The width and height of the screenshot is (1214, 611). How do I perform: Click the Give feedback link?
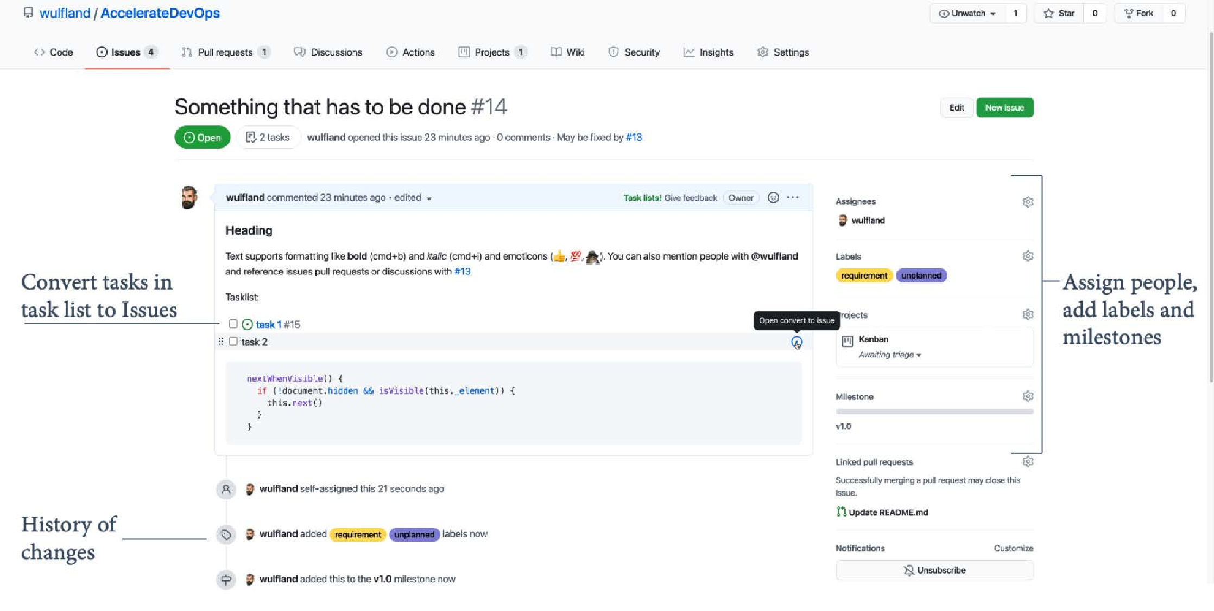[690, 198]
